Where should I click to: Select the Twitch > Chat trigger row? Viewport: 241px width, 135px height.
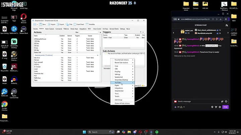(x=124, y=37)
